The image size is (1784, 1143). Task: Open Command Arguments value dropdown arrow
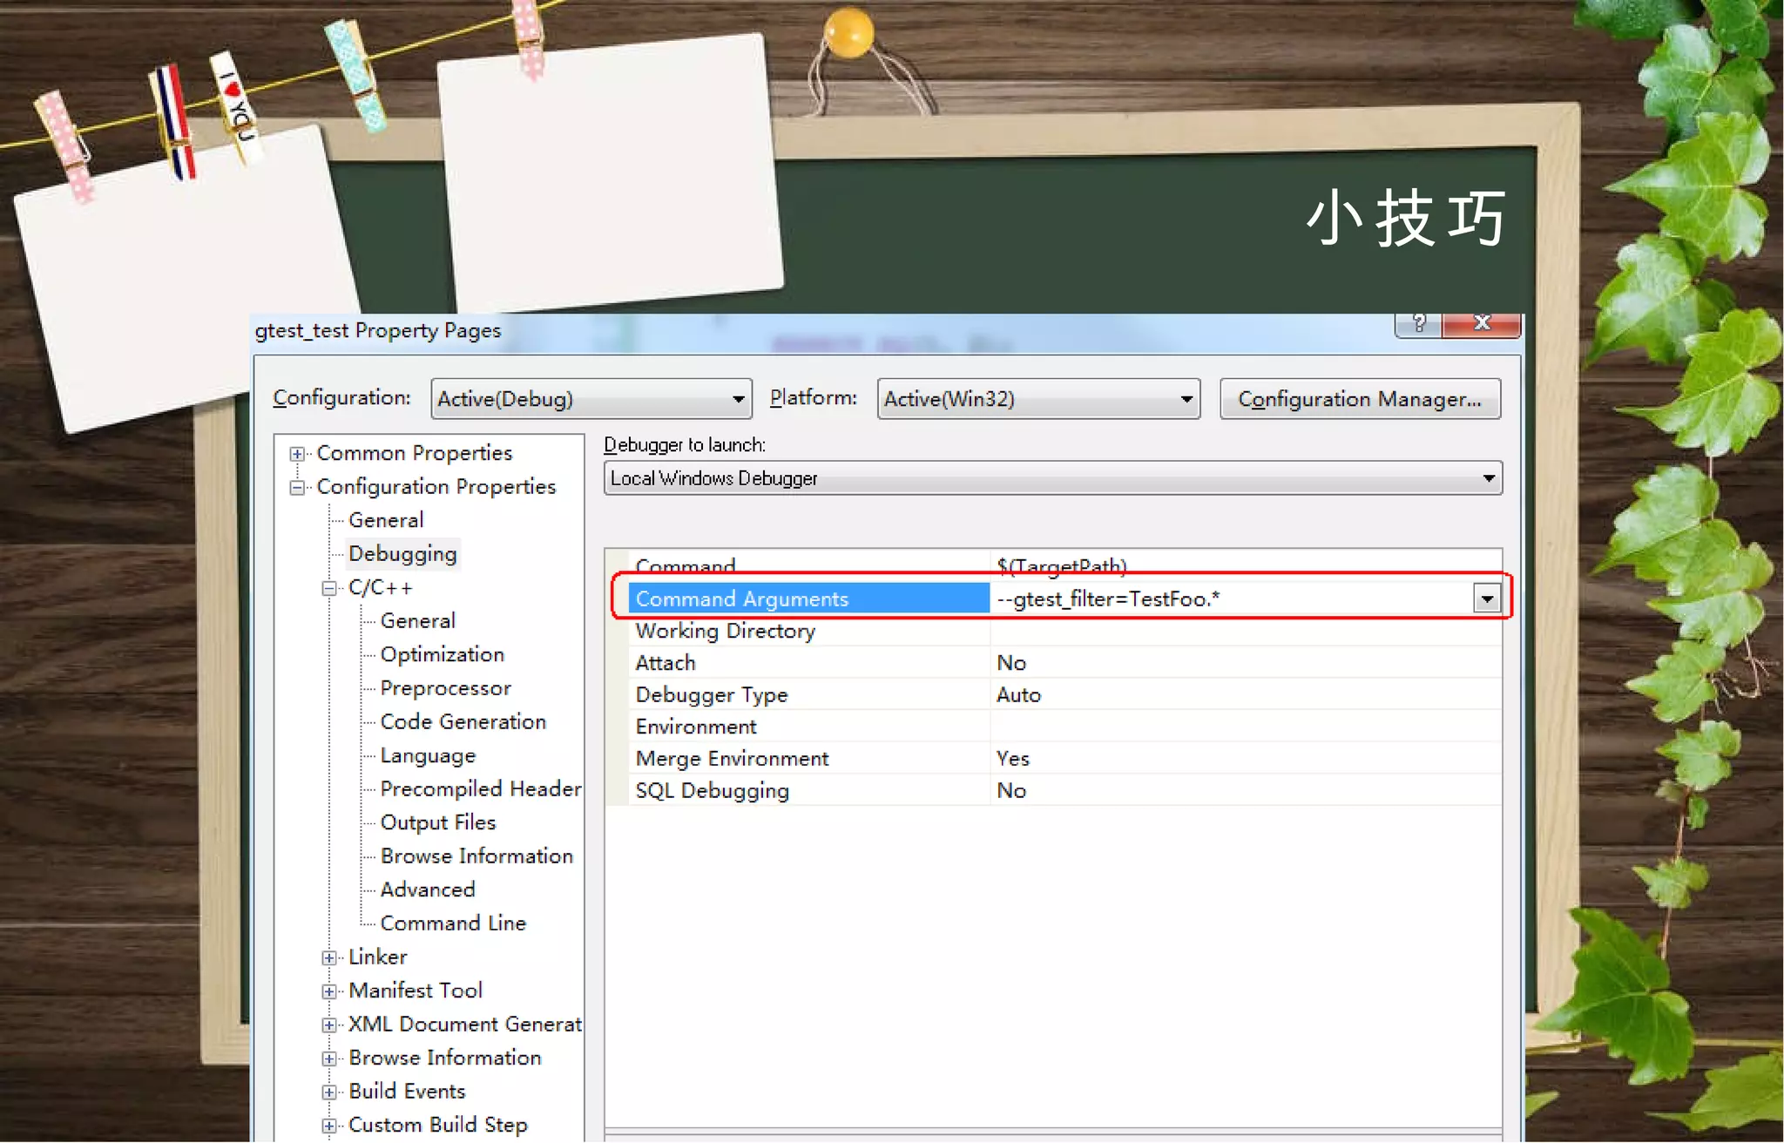click(1487, 599)
